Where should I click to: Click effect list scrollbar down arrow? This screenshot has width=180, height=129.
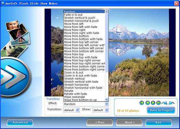(107, 100)
